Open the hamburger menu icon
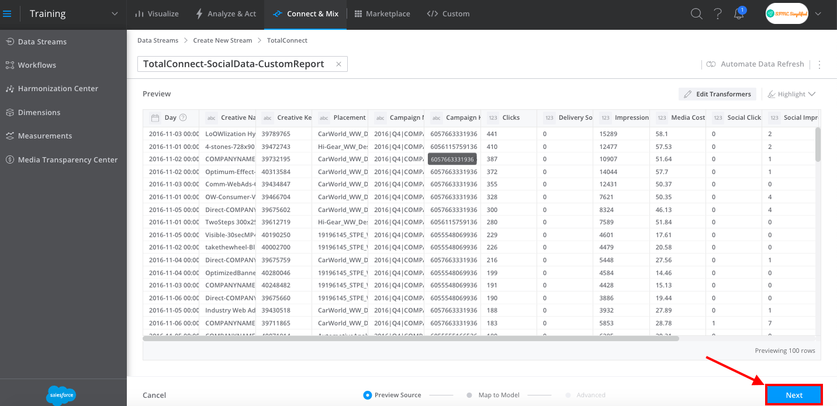837x406 pixels. (7, 13)
